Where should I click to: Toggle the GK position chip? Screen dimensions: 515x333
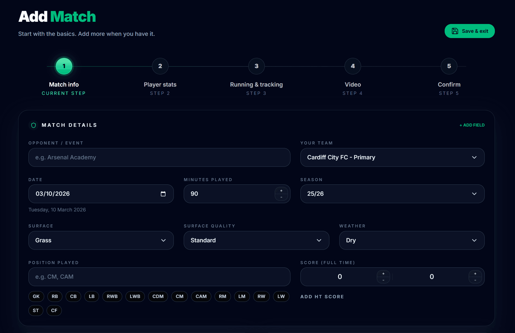click(36, 296)
